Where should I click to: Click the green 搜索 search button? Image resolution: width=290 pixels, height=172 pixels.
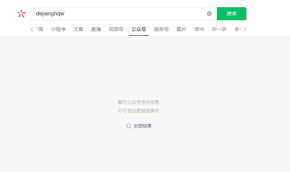(x=232, y=14)
